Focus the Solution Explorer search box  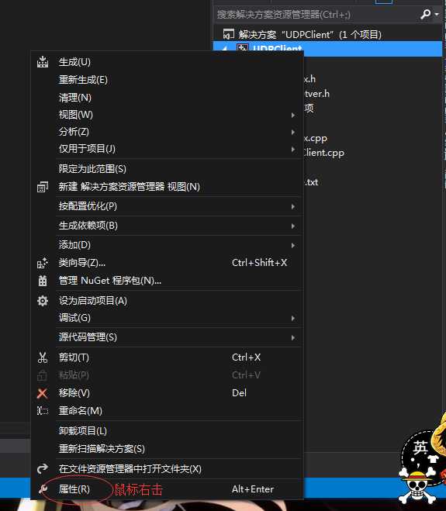click(316, 14)
